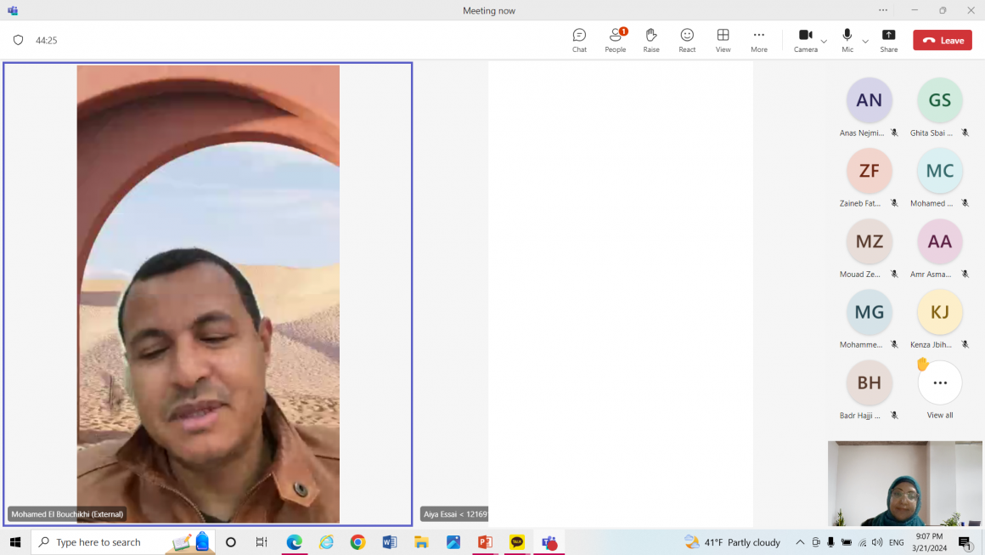This screenshot has width=985, height=555.
Task: Open the Chat panel
Action: pos(579,40)
